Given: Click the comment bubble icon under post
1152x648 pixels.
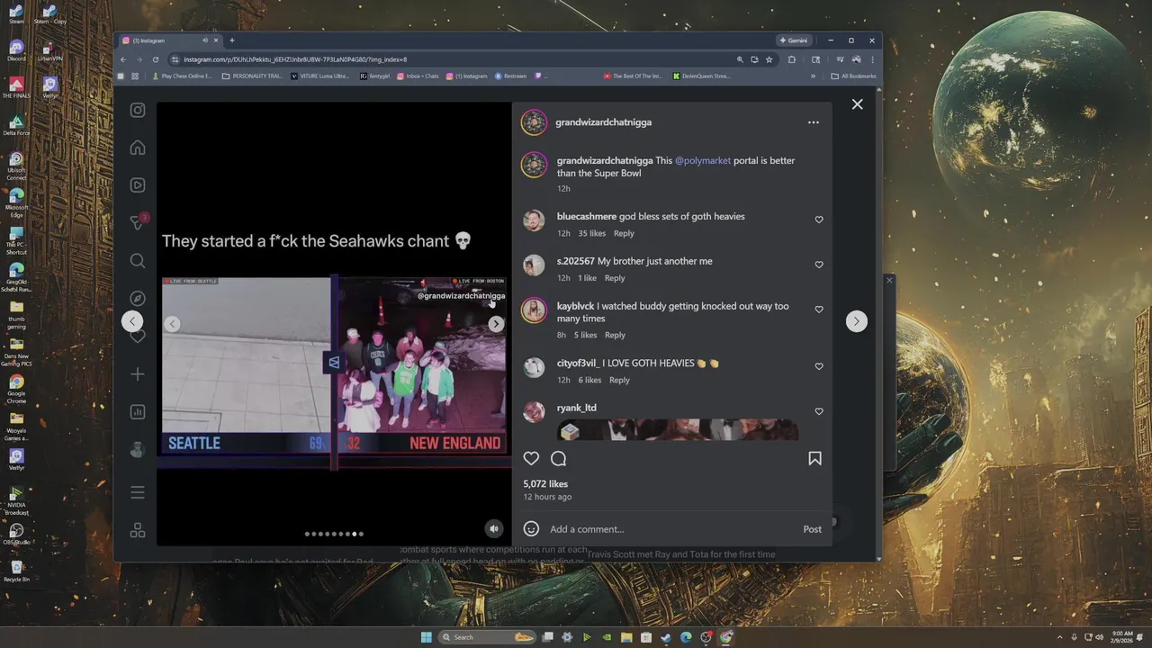Looking at the screenshot, I should [x=558, y=459].
